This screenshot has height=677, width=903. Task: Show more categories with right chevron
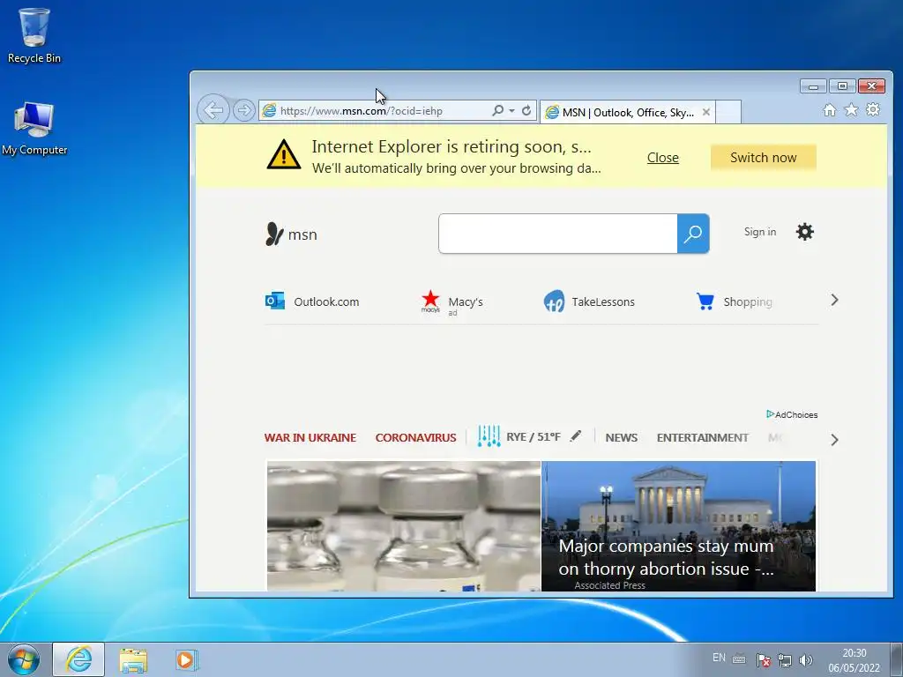[x=834, y=440]
